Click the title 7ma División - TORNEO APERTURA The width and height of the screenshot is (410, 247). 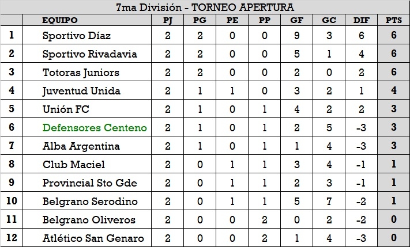point(205,7)
